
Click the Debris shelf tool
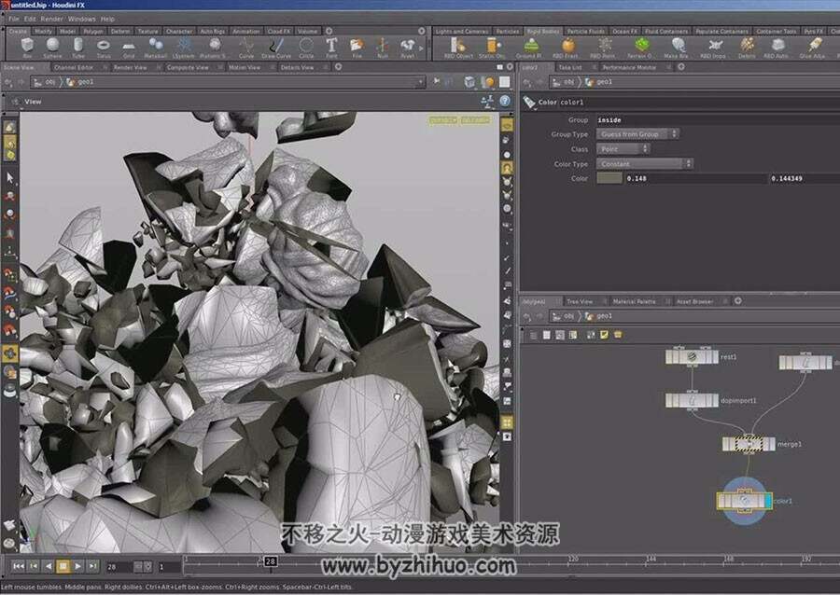click(747, 47)
